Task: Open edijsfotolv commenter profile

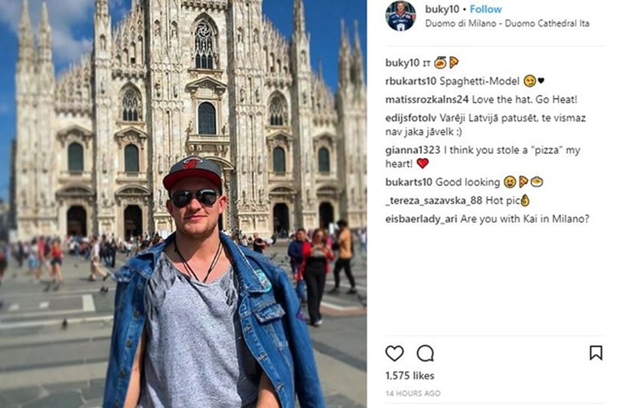Action: coord(410,118)
